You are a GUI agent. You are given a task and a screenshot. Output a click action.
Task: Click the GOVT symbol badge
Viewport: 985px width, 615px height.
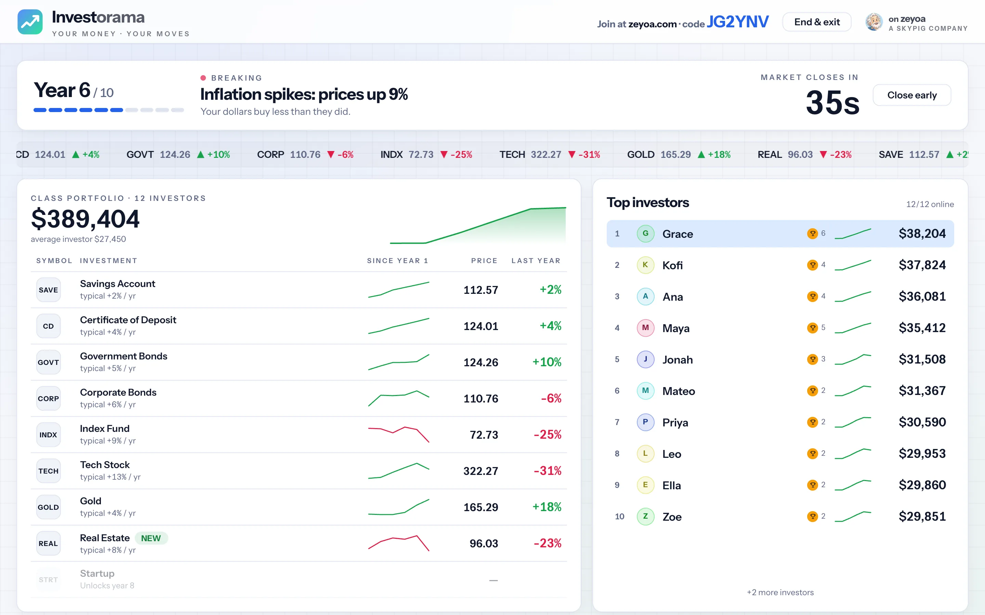tap(49, 363)
